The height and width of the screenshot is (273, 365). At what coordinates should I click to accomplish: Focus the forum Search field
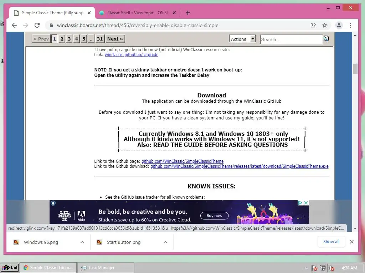coord(291,39)
